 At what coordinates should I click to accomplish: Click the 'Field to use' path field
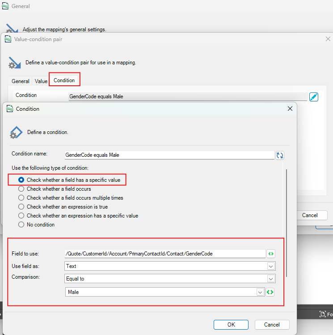coord(165,254)
